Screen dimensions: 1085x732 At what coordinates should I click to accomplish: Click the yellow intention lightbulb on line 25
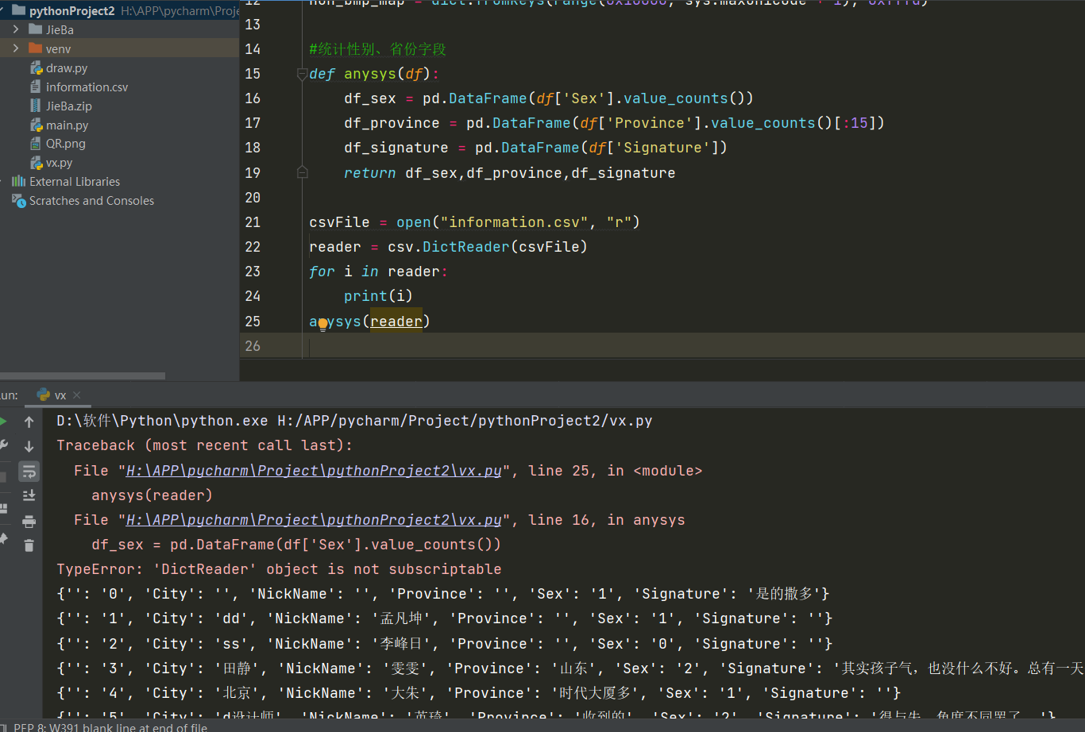point(322,323)
